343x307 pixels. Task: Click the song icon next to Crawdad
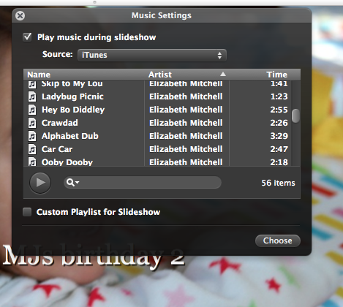pyautogui.click(x=32, y=123)
